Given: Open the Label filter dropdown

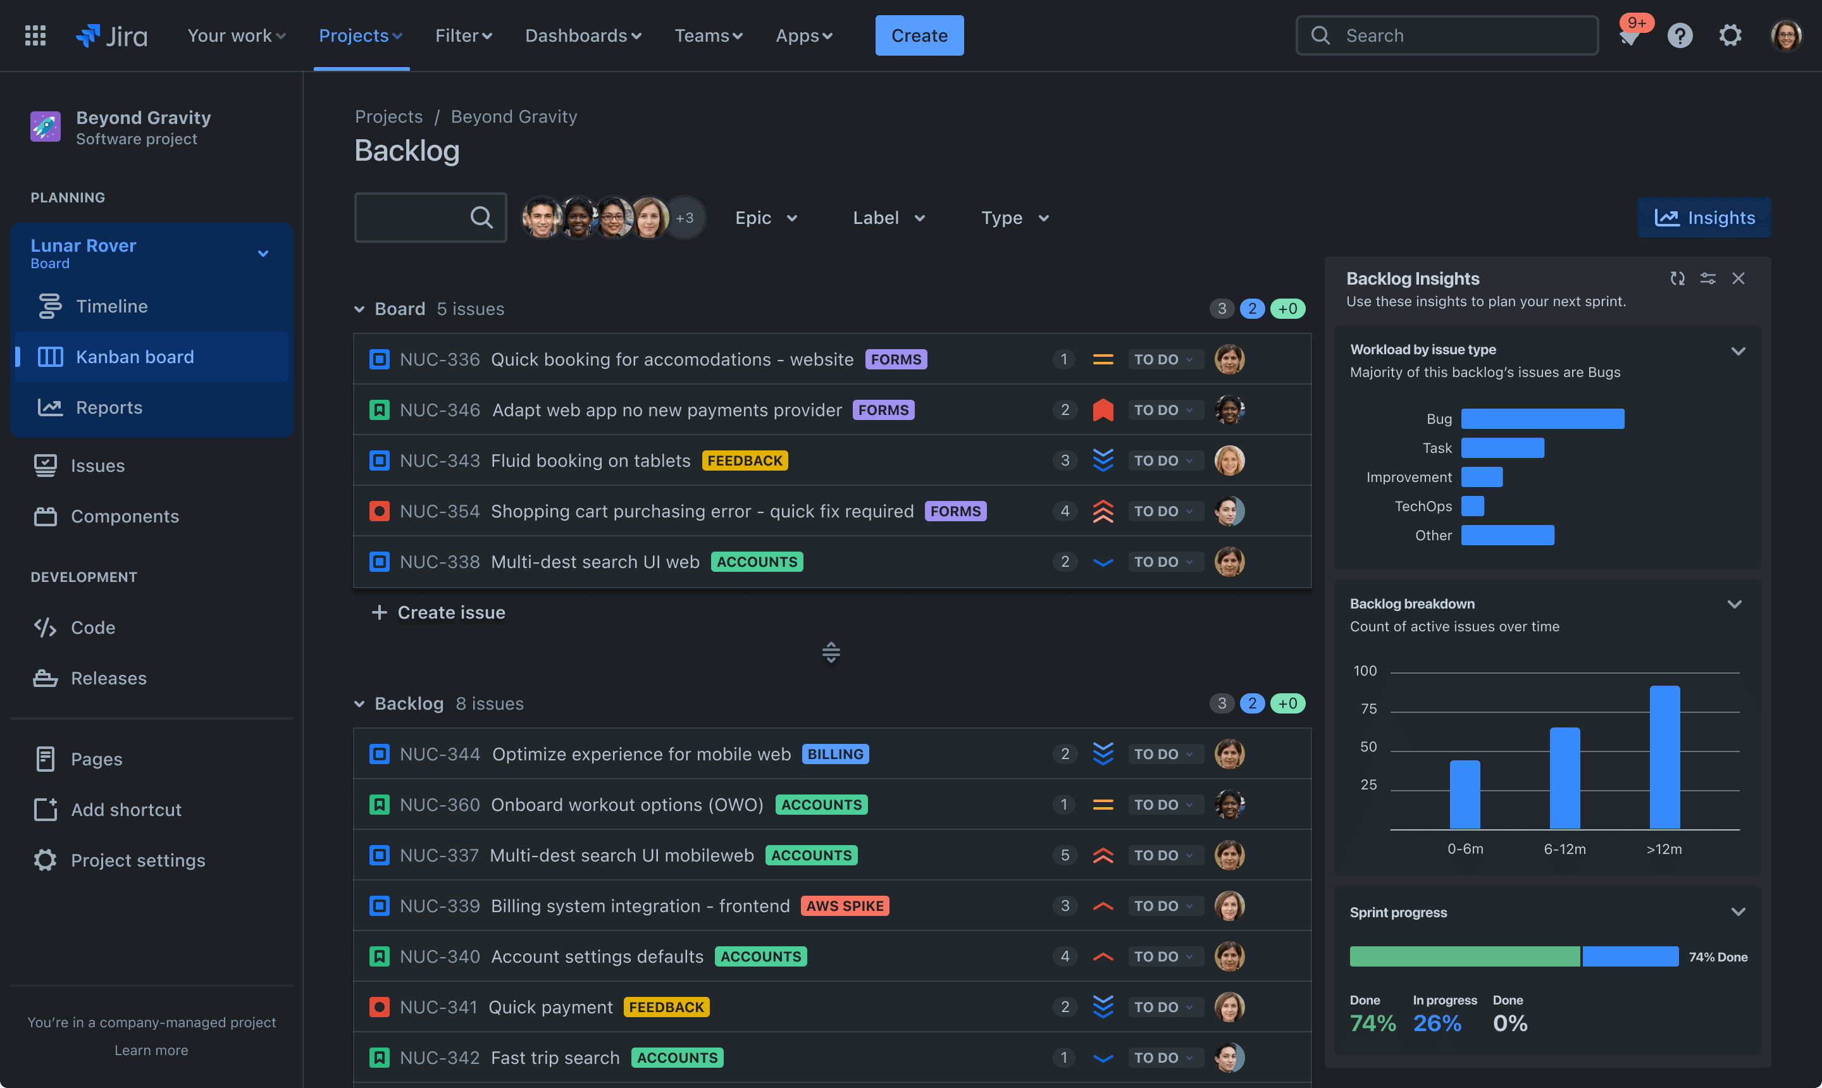Looking at the screenshot, I should point(891,216).
